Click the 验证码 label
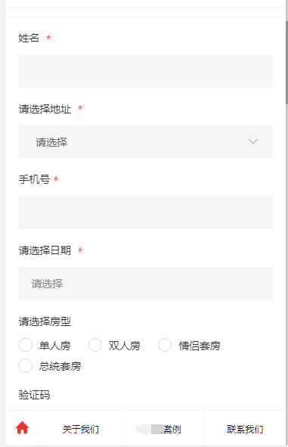This screenshot has height=447, width=288. pos(34,395)
